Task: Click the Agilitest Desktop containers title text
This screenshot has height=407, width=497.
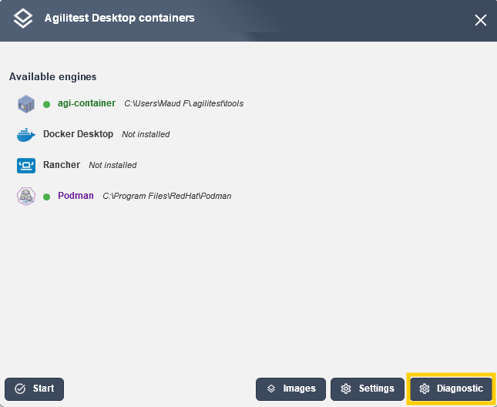Action: point(119,18)
